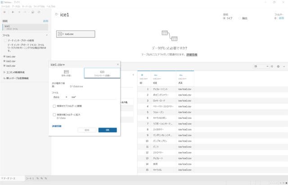This screenshot has height=185, width=288.
Task: Click the settings gear above the data grid
Action: [x=278, y=66]
